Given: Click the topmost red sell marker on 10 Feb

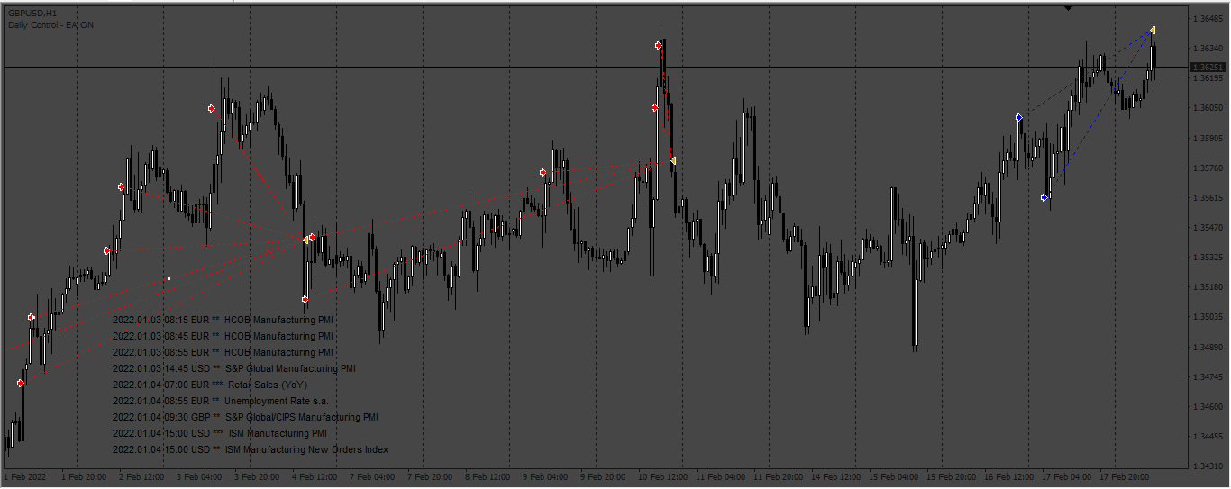Looking at the screenshot, I should click(659, 45).
